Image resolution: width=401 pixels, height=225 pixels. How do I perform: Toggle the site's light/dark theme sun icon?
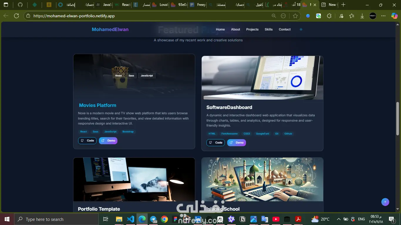tap(301, 29)
